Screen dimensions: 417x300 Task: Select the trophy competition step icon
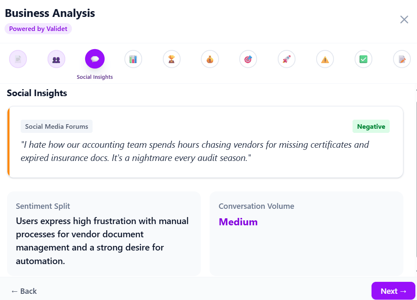(172, 59)
